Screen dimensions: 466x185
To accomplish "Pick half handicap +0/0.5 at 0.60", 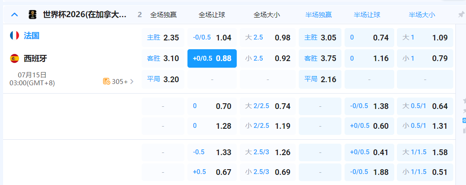I will click(370, 126).
